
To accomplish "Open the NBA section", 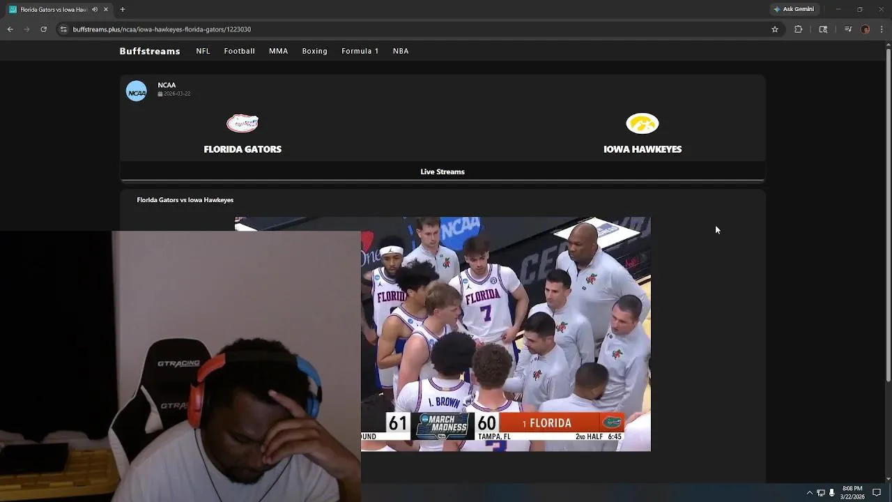I will [401, 51].
